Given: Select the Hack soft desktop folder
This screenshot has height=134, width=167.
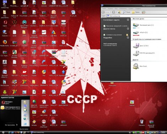Looking at the screenshot, I should pyautogui.click(x=15, y=73).
